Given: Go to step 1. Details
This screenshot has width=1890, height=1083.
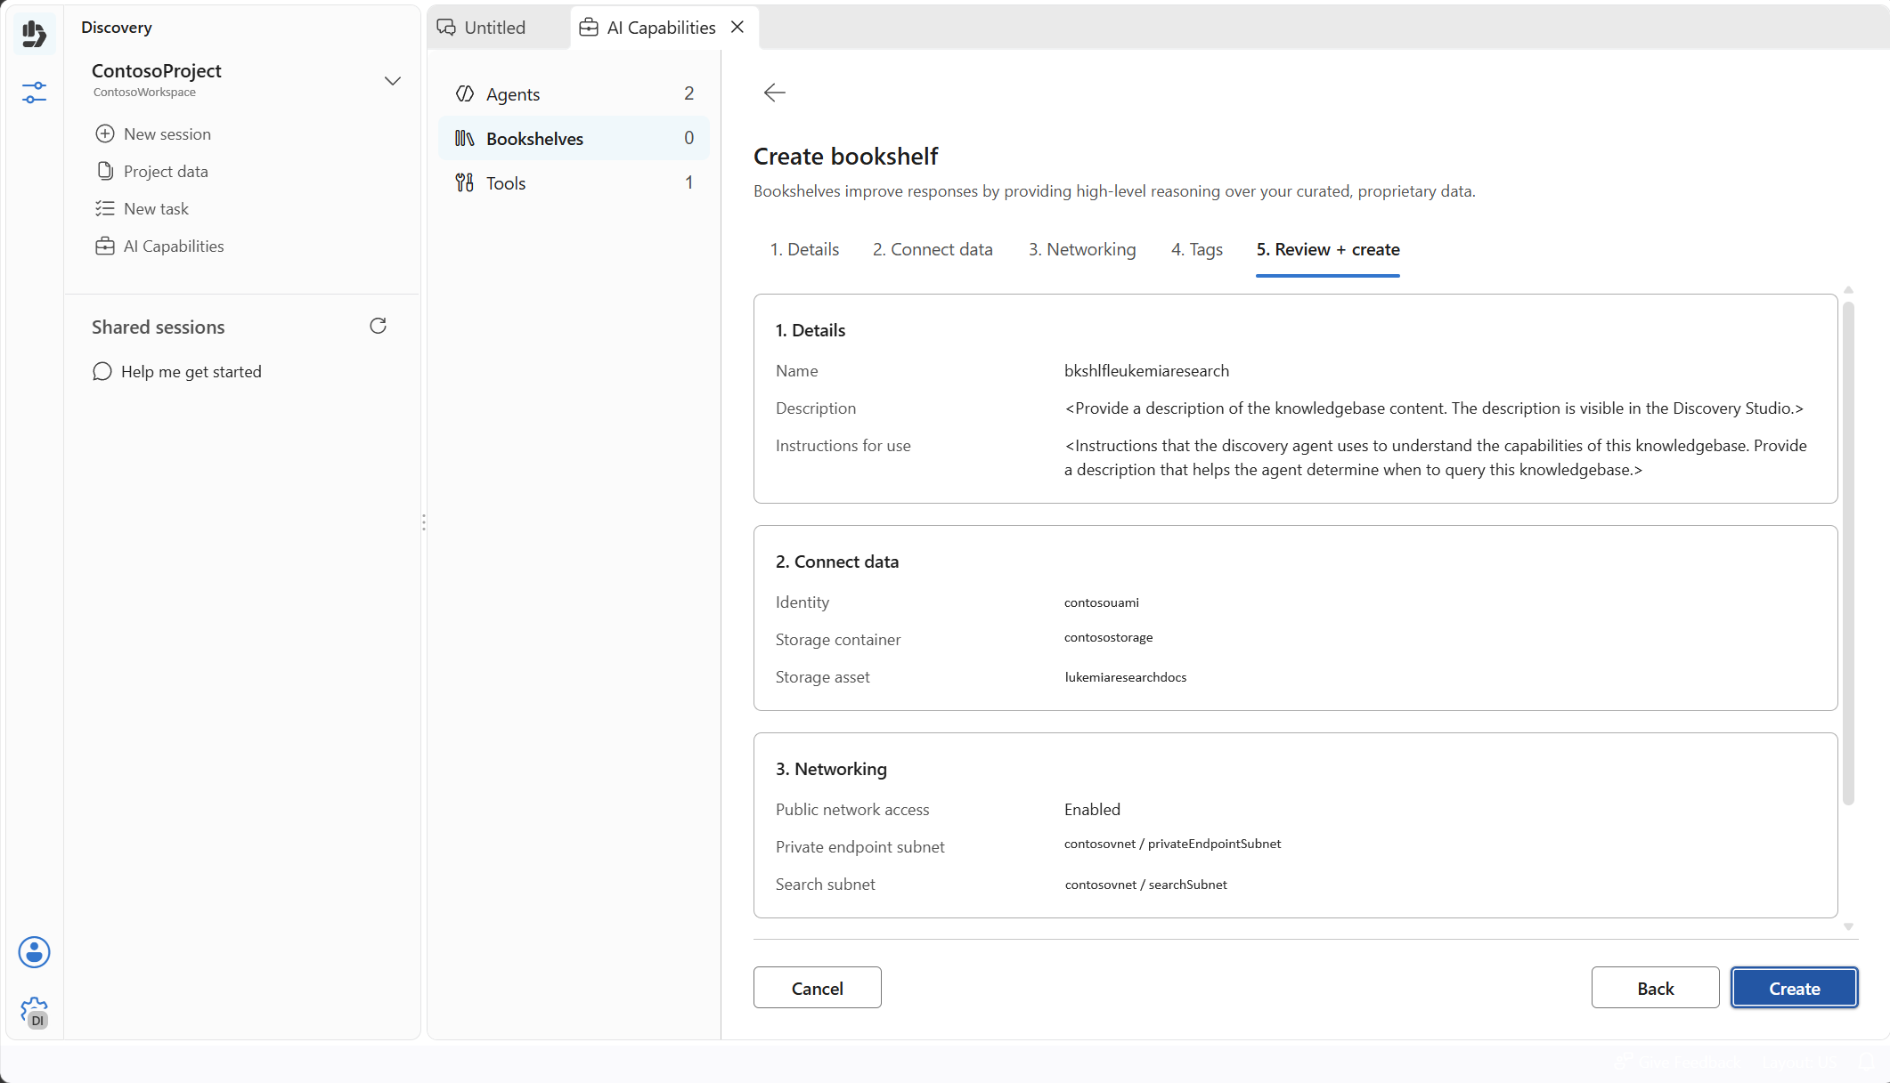Looking at the screenshot, I should pos(804,249).
